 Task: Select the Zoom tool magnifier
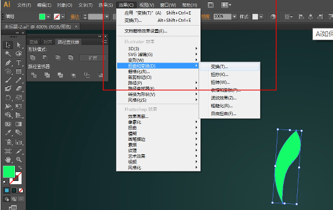(x=19, y=159)
